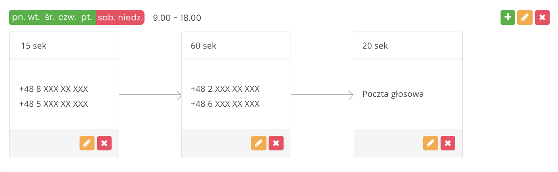The height and width of the screenshot is (172, 558).
Task: Edit the 15 sek step card
Action: point(87,143)
